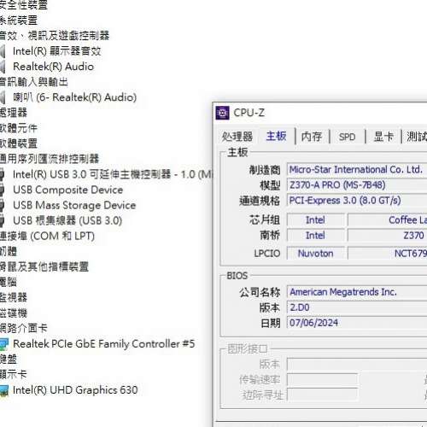This screenshot has height=427, width=427.
Task: Click the Z370 southbridge model field
Action: [388, 236]
